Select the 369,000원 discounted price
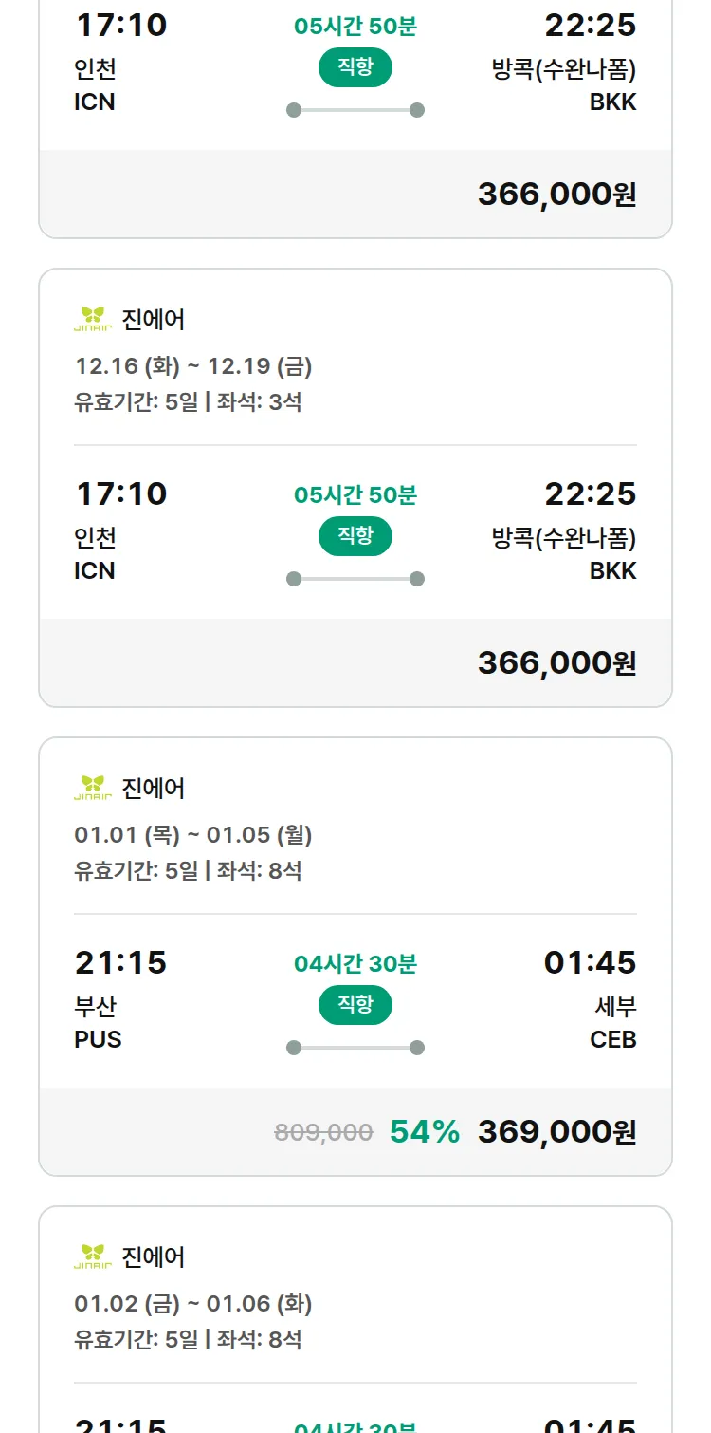This screenshot has width=711, height=1433. [x=556, y=1131]
